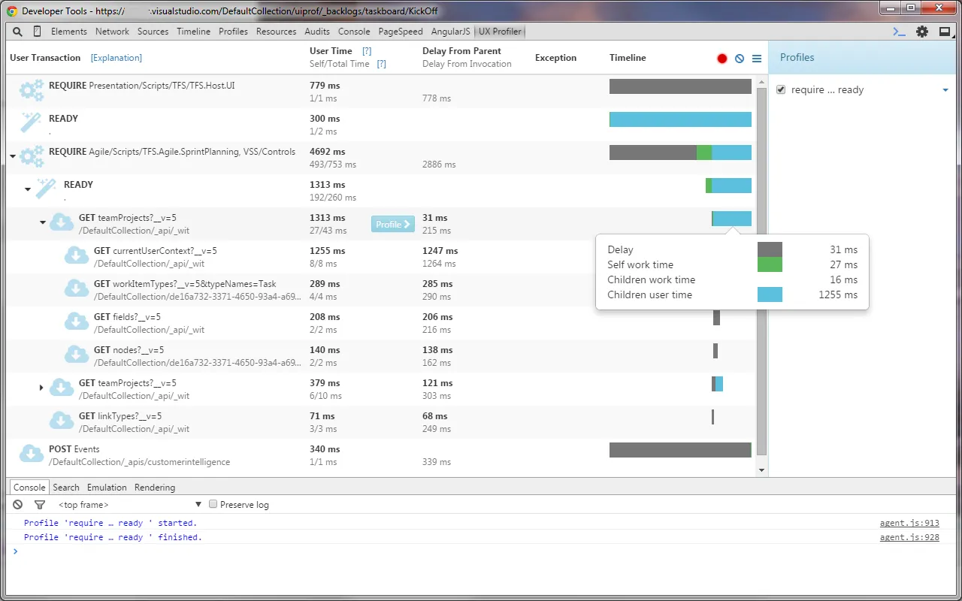Click the [?] help link beside User Time
962x601 pixels.
[x=367, y=51]
